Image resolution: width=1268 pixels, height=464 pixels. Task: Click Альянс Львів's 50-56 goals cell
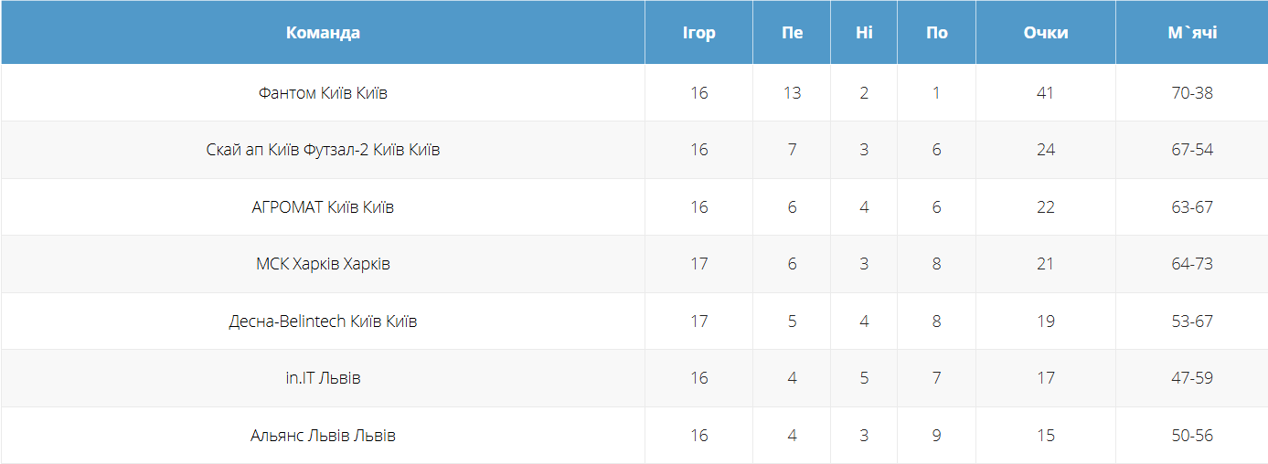(x=1191, y=436)
